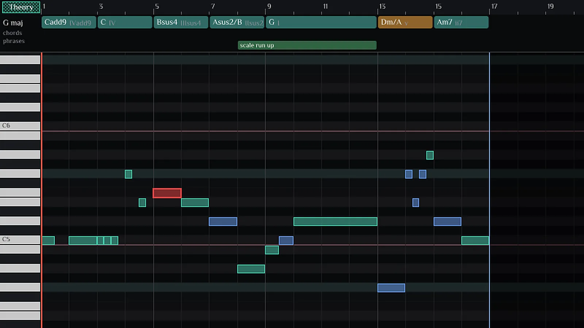Select the Bsus4 chord block
The width and height of the screenshot is (584, 328).
pyautogui.click(x=181, y=22)
